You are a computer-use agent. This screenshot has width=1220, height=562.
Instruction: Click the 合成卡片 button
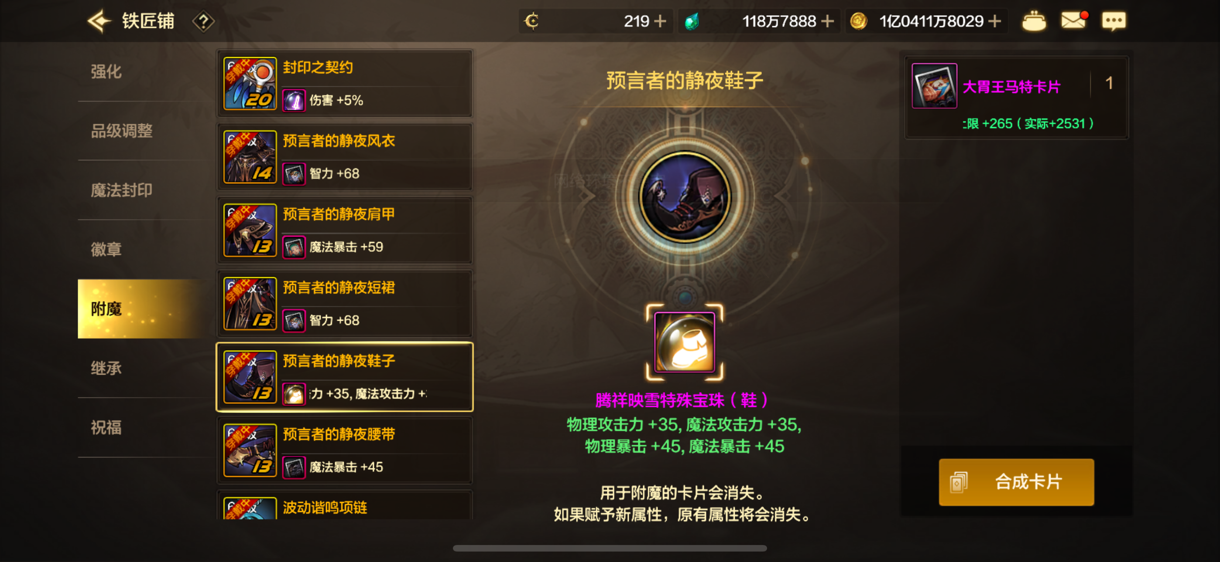tap(1016, 482)
